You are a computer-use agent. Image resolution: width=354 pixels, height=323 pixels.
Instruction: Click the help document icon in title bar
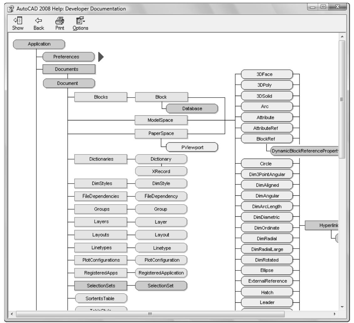pyautogui.click(x=11, y=9)
